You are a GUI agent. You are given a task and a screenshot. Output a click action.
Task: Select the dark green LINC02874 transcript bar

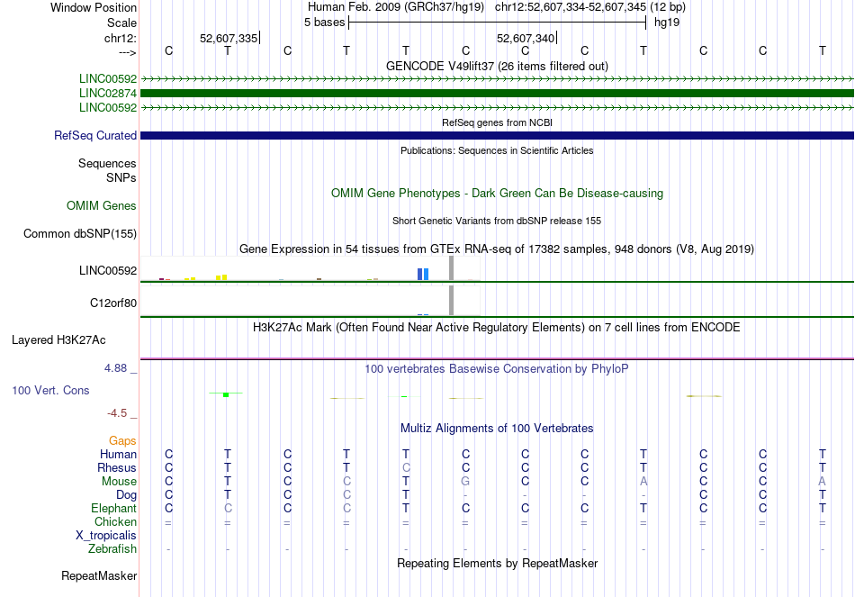[498, 94]
